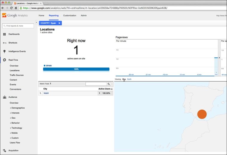227x155 pixels.
Task: Click the table search magnifier button
Action: click(x=109, y=84)
